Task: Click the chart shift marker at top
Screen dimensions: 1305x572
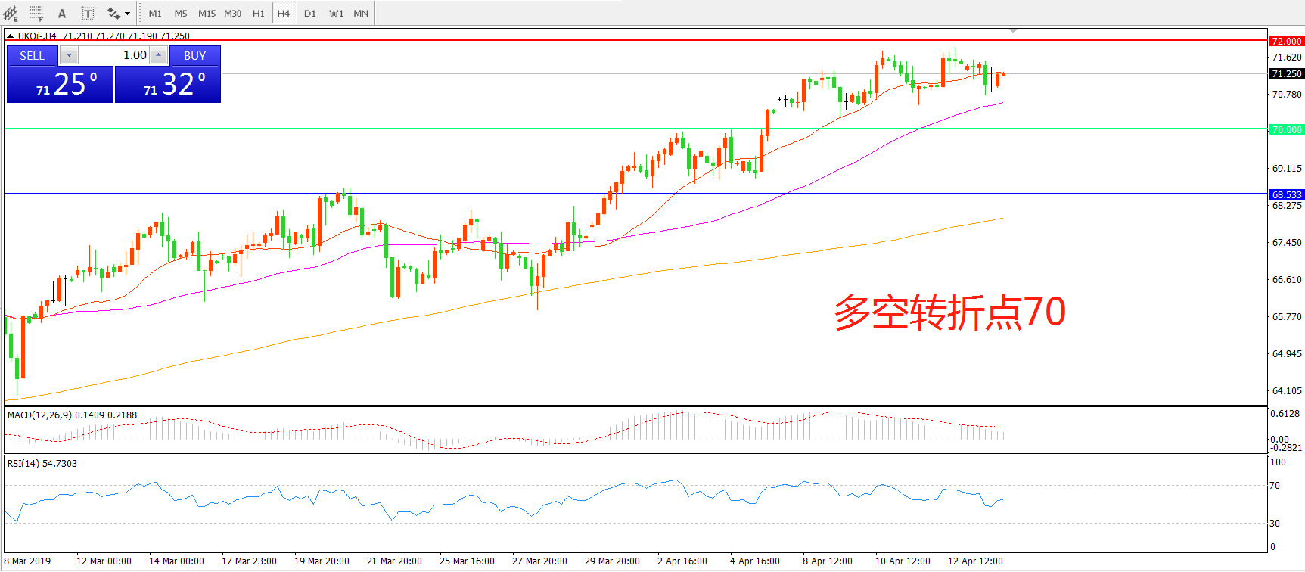Action: 1013,31
